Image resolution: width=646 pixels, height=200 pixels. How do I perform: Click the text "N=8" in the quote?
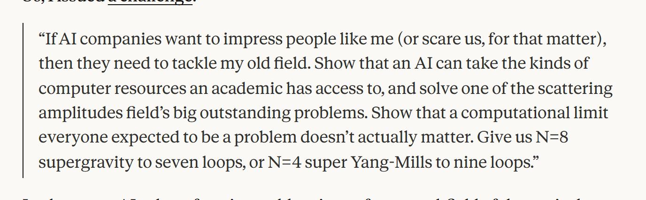tap(552, 137)
